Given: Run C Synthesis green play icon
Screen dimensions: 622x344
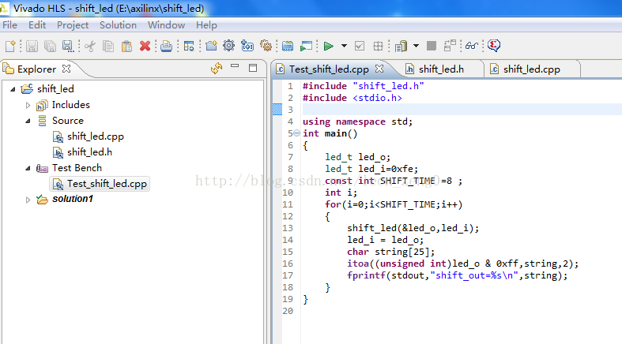Looking at the screenshot, I should pyautogui.click(x=328, y=46).
